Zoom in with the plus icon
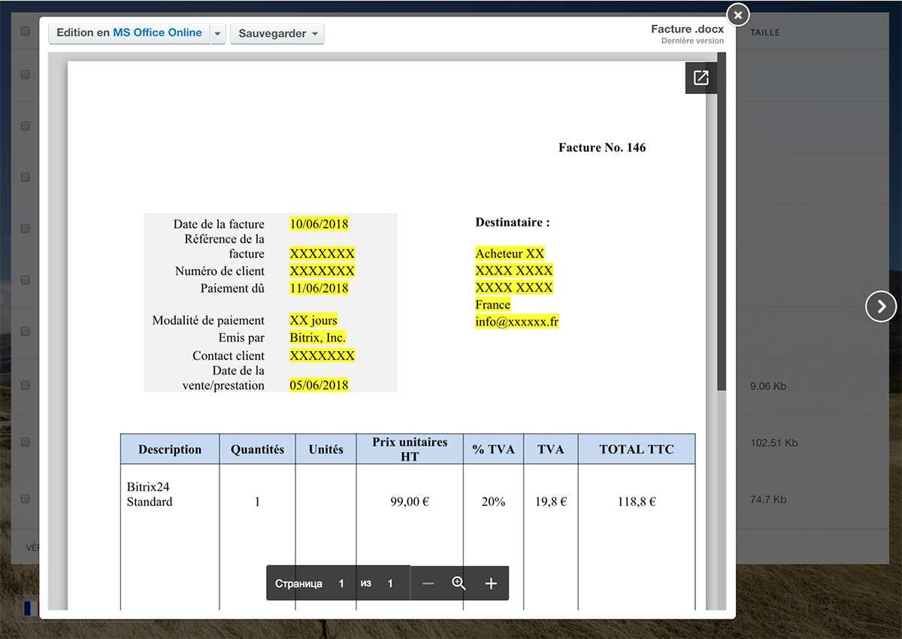Screen dimensions: 902x639 [491, 583]
